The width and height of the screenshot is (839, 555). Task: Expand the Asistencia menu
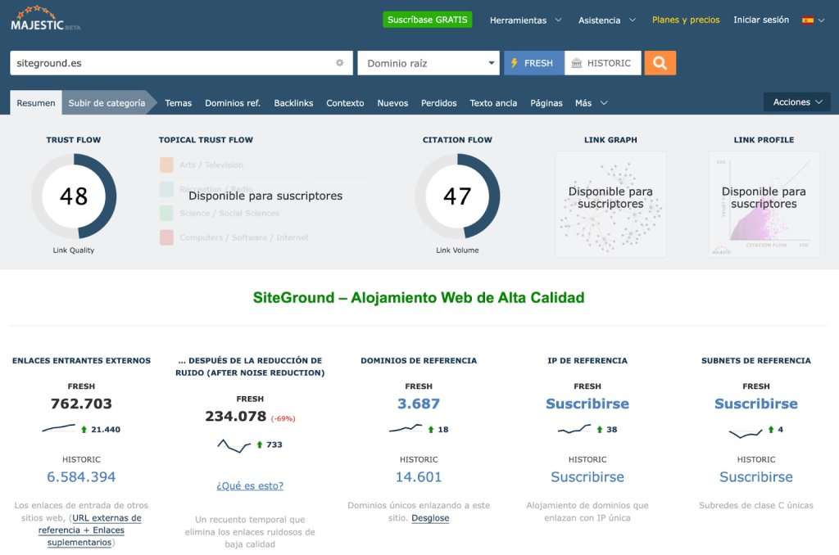(x=607, y=20)
